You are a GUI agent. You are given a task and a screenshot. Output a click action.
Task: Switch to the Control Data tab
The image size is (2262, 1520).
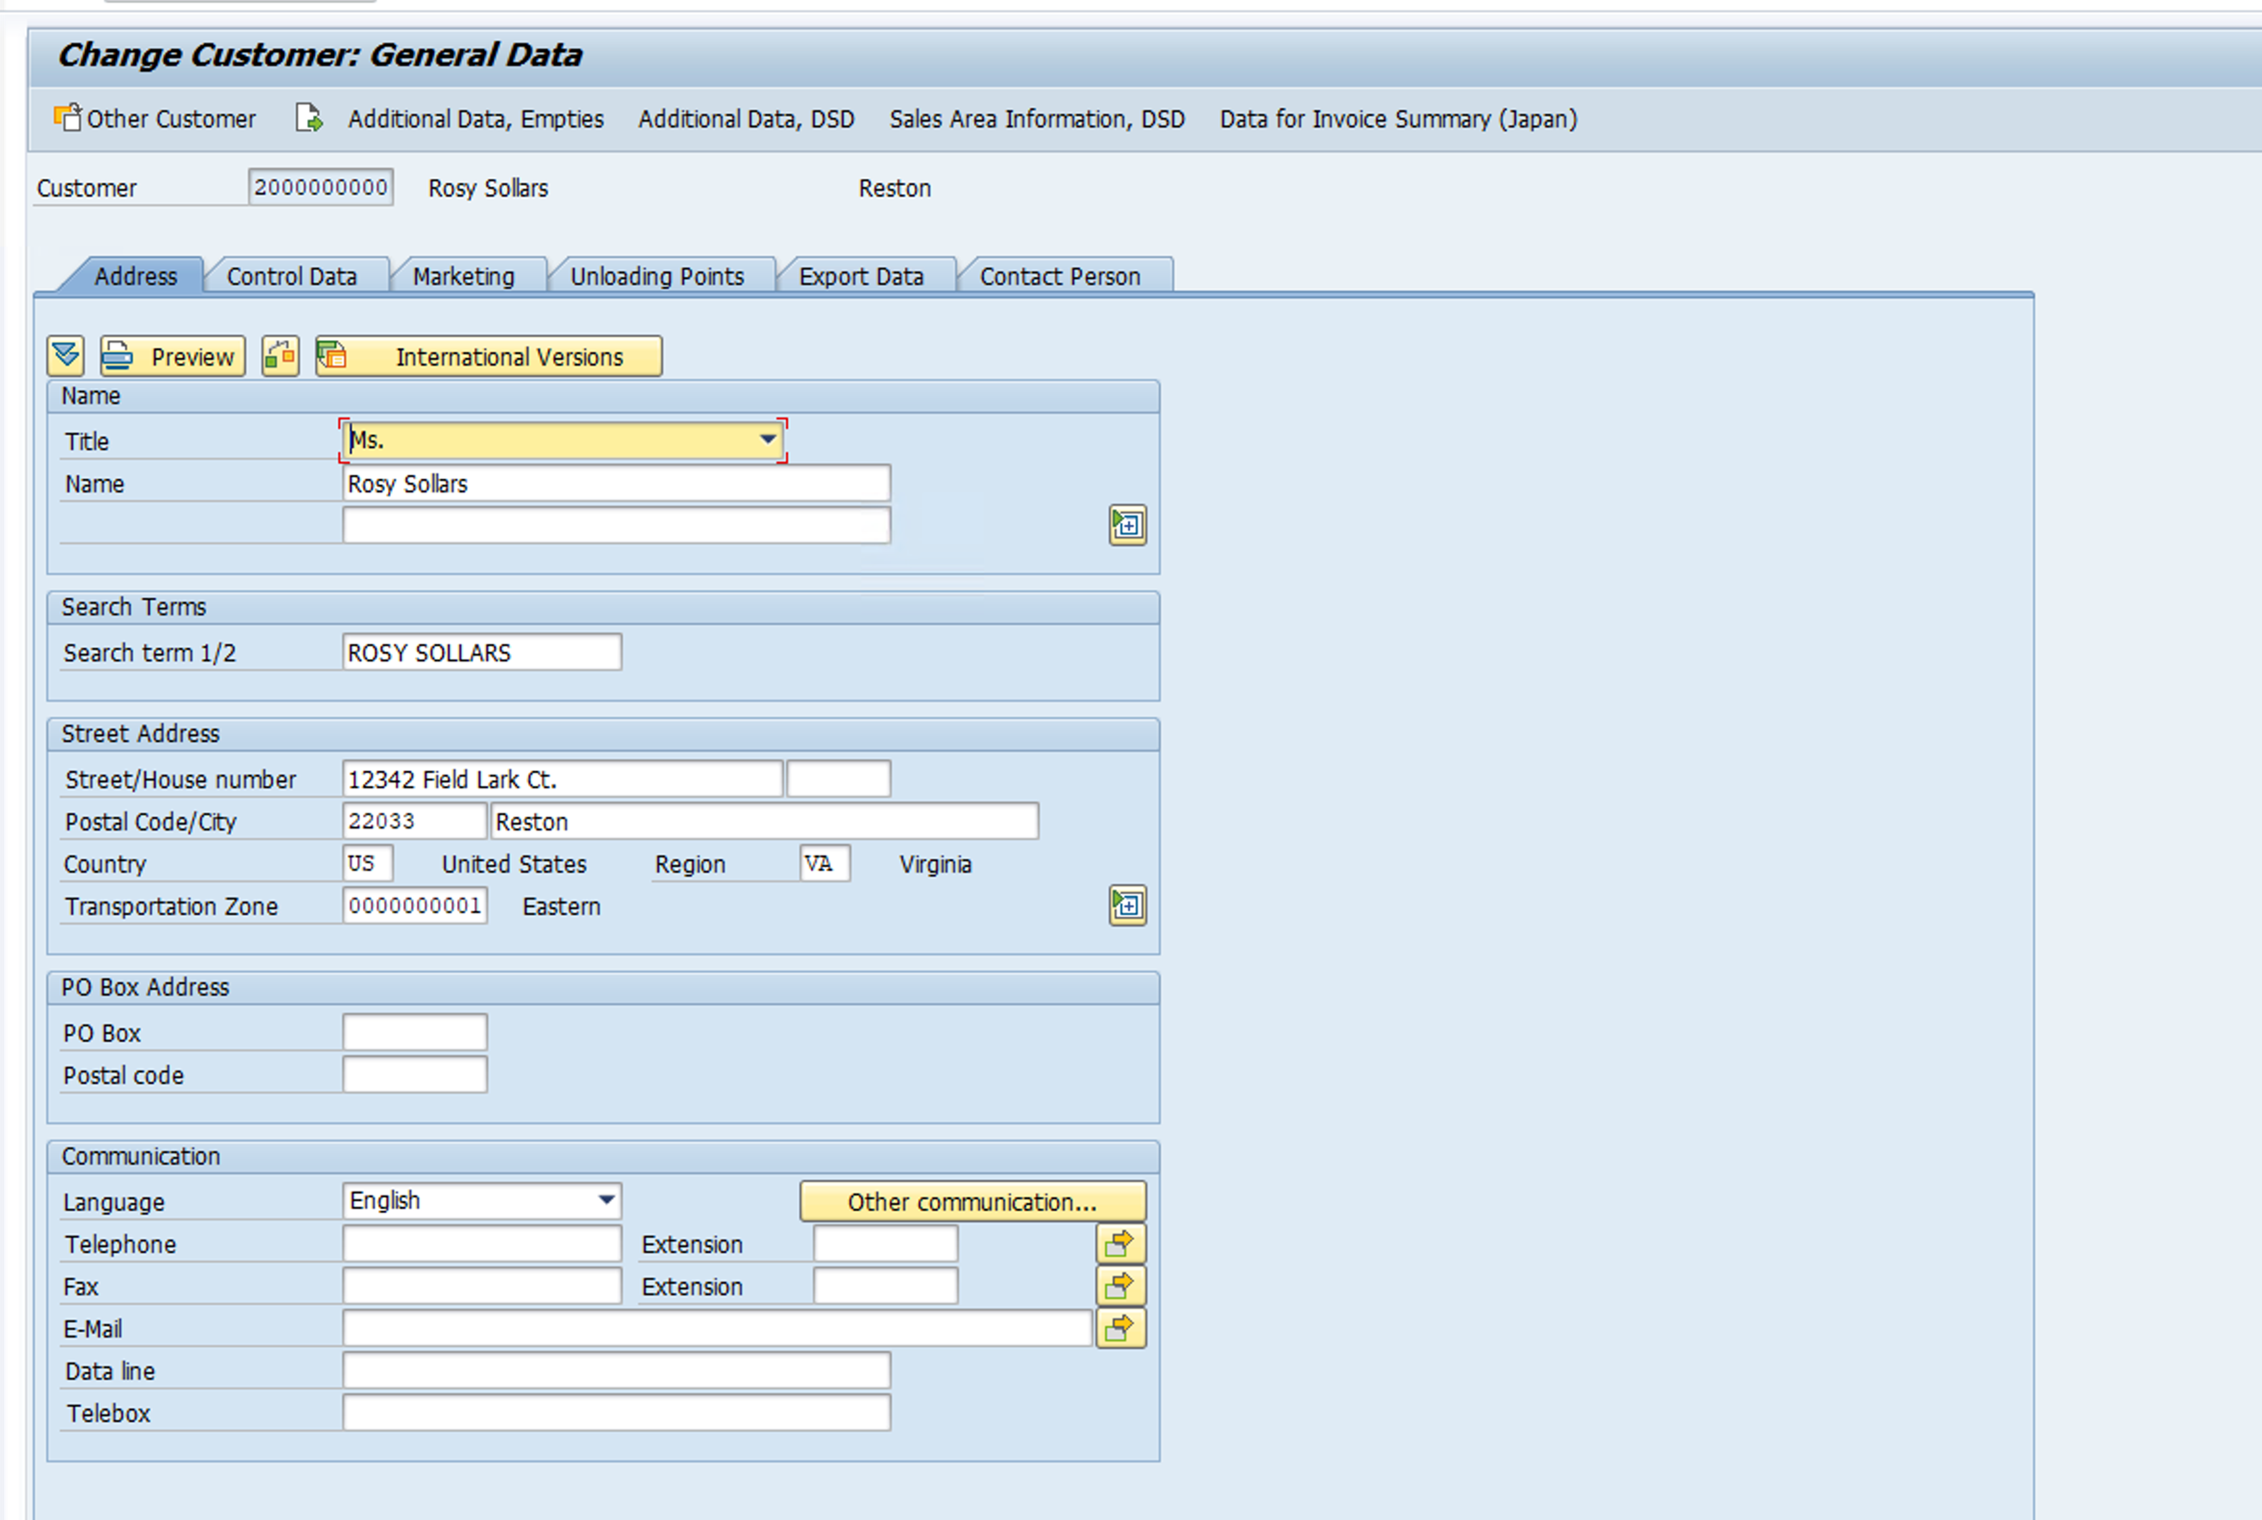pos(292,276)
